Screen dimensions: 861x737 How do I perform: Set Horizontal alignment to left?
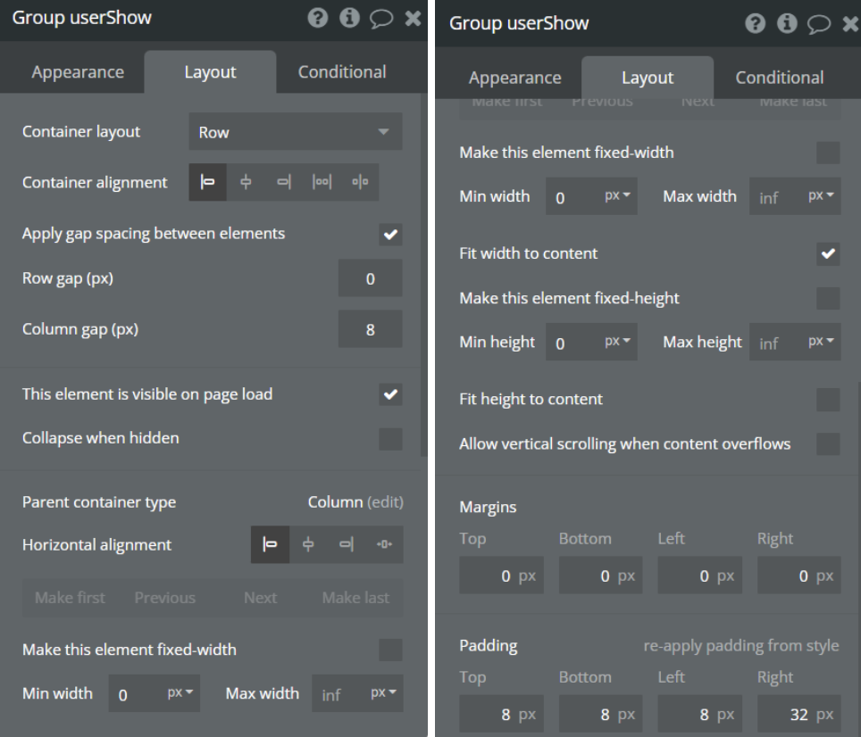click(270, 545)
